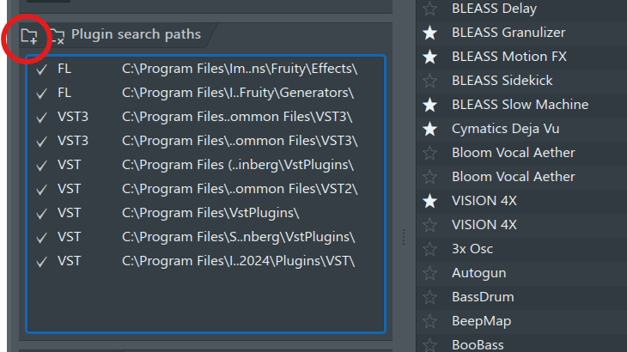Toggle favorite star for BLEASS Delay

click(429, 9)
